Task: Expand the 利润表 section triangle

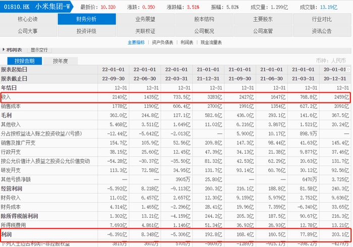Action: [x=4, y=50]
